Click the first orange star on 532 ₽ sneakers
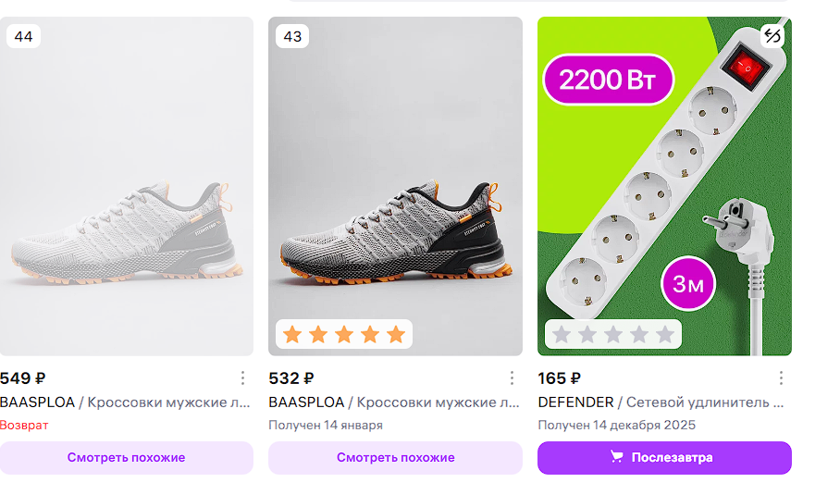 [x=292, y=334]
